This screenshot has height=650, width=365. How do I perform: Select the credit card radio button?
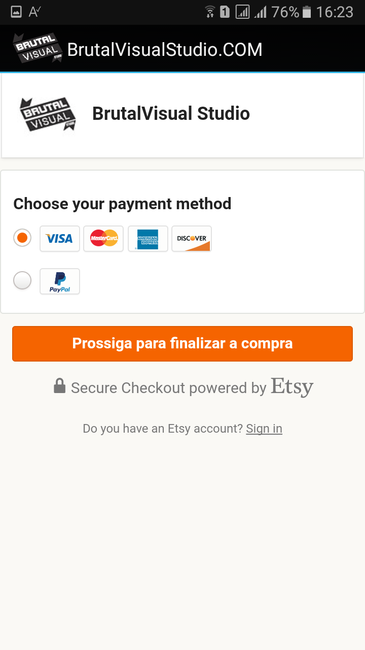22,238
